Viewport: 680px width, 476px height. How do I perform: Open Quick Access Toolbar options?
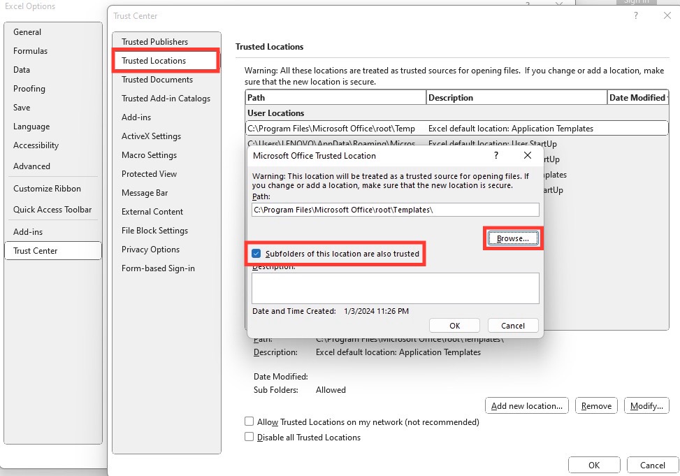pyautogui.click(x=52, y=210)
